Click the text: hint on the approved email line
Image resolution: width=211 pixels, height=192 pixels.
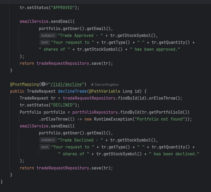(x=45, y=42)
